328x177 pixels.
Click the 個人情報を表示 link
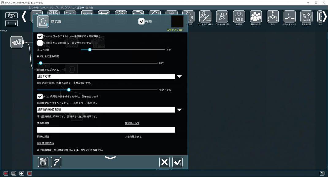pyautogui.click(x=46, y=143)
